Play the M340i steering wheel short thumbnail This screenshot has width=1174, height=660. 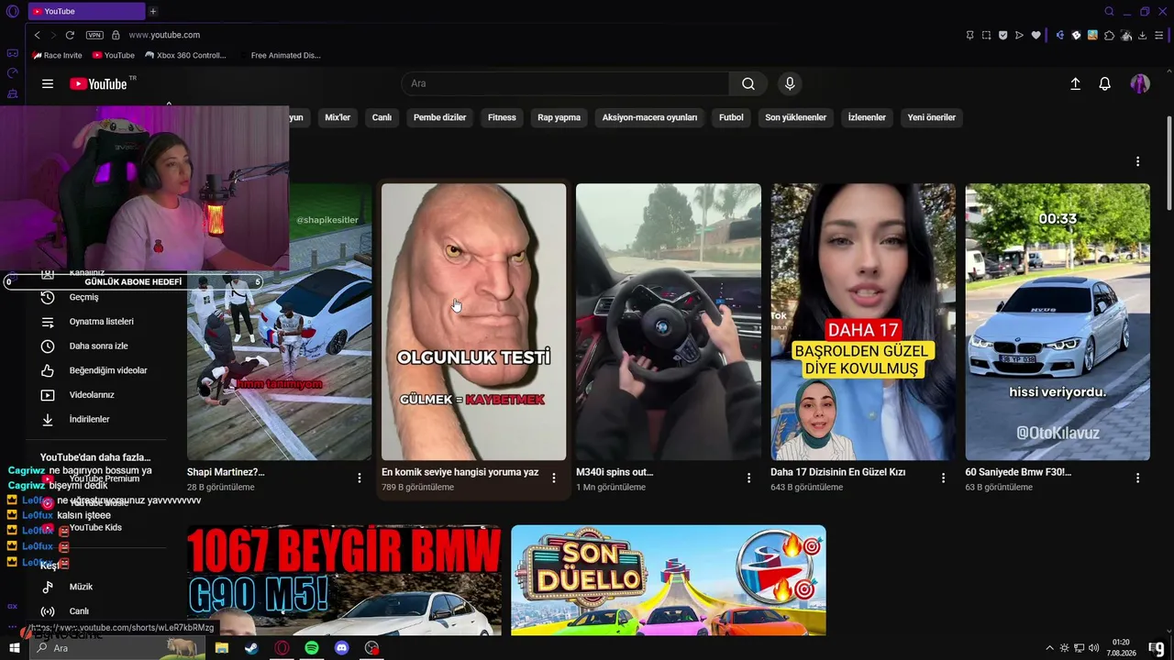[x=669, y=322]
